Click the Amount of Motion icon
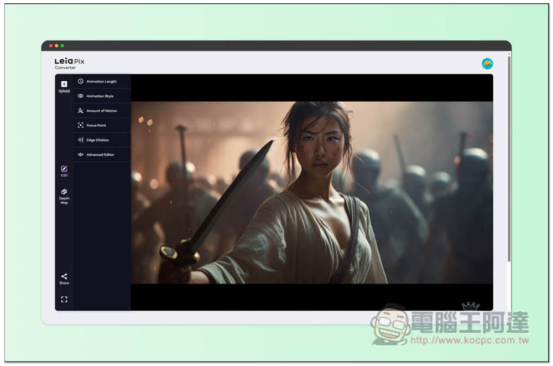Viewport: 553px width, 366px height. pyautogui.click(x=80, y=111)
